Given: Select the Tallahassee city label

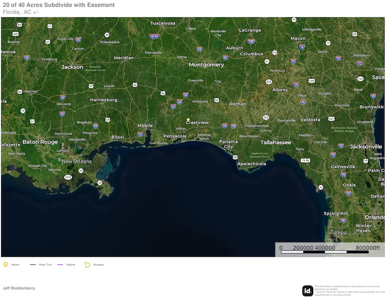Looking at the screenshot, I should pos(276,143).
